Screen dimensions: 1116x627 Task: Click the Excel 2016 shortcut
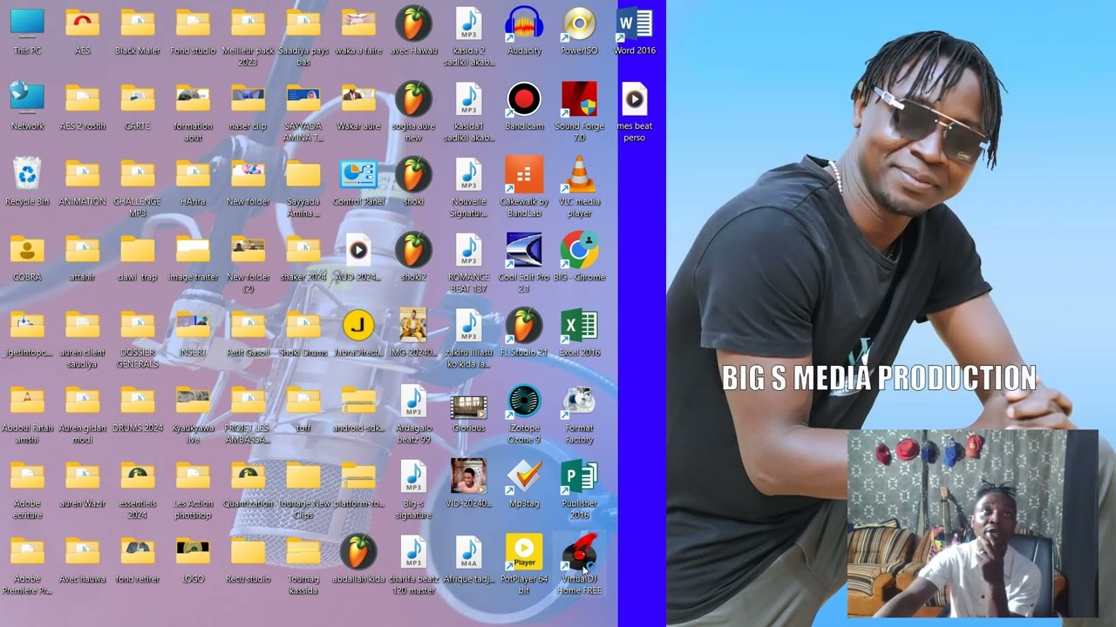580,326
